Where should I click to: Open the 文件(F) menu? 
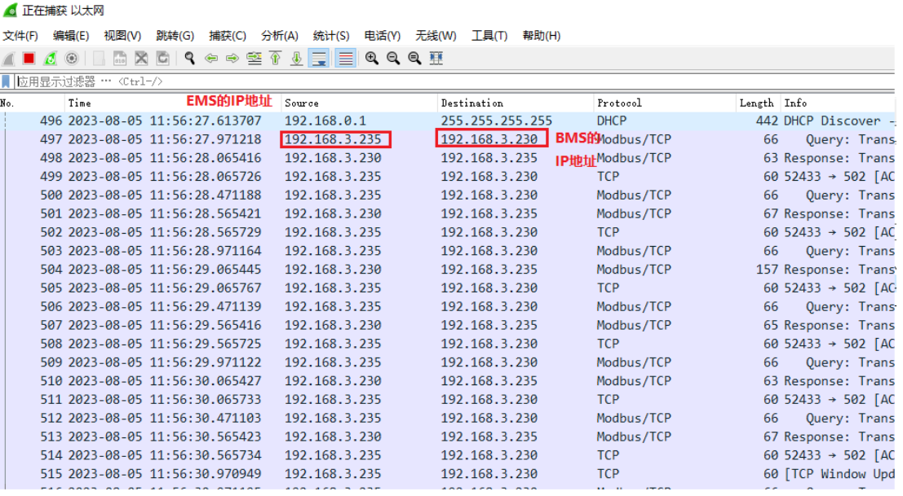point(20,36)
